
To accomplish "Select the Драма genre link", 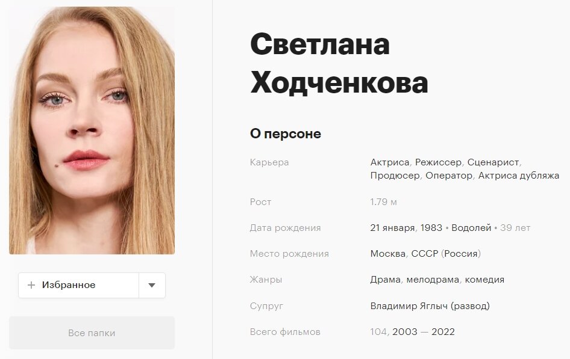I will pos(386,280).
